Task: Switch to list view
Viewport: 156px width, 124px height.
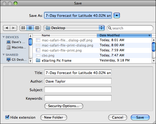Action: [x=30, y=28]
